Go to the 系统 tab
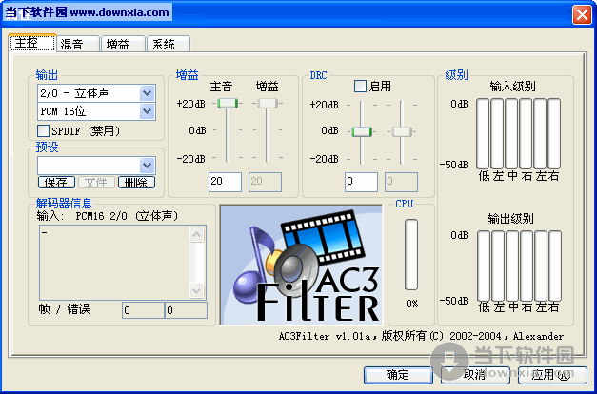The image size is (597, 394). tap(165, 44)
